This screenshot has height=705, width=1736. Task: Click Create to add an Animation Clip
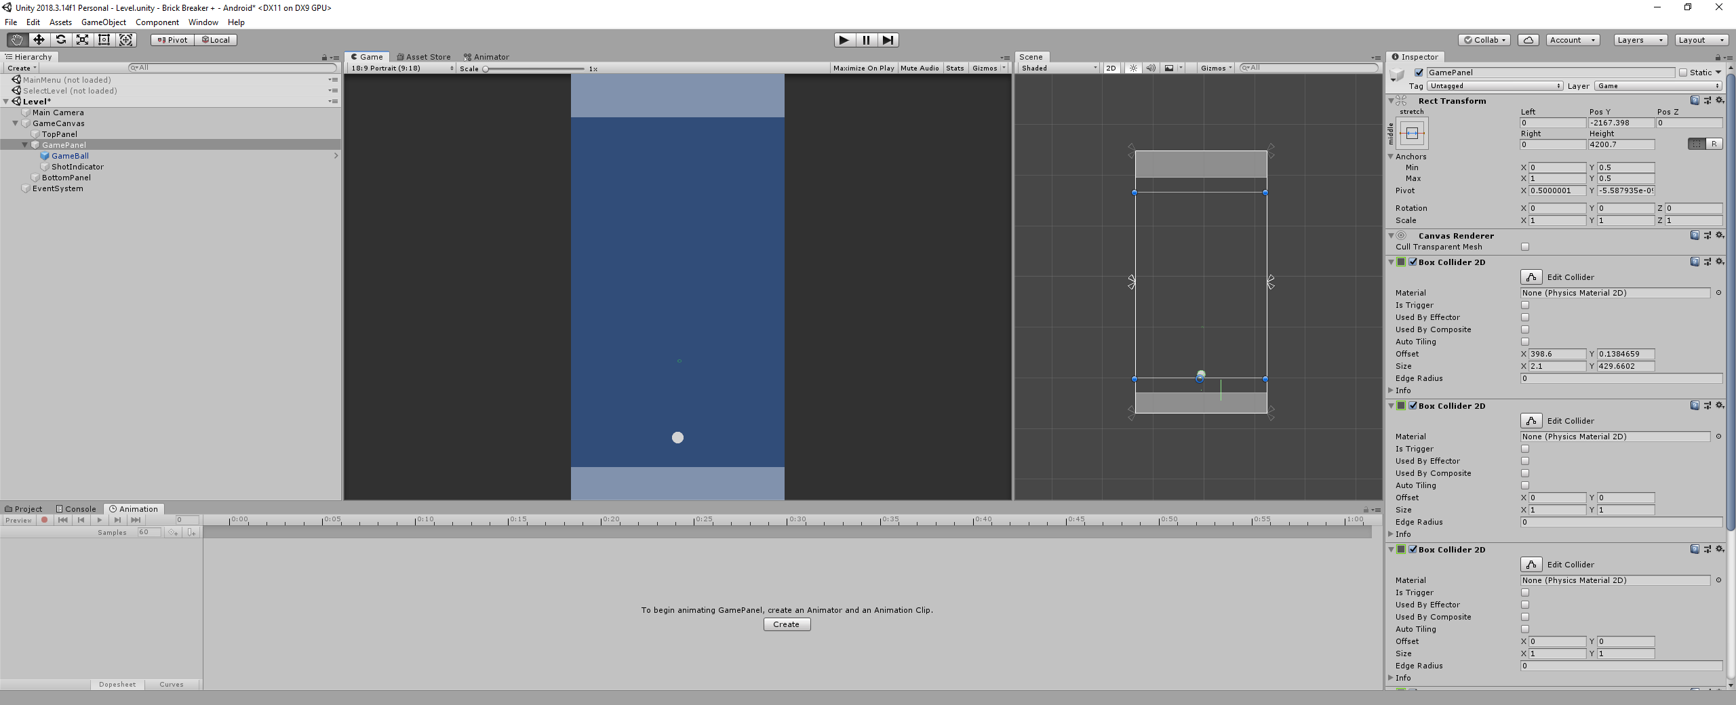tap(786, 624)
